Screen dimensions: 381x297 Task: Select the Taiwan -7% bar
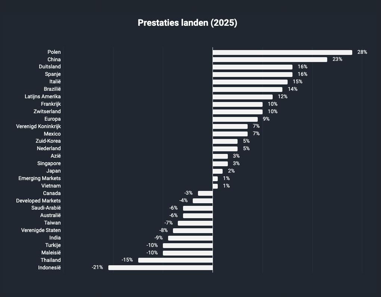click(195, 223)
